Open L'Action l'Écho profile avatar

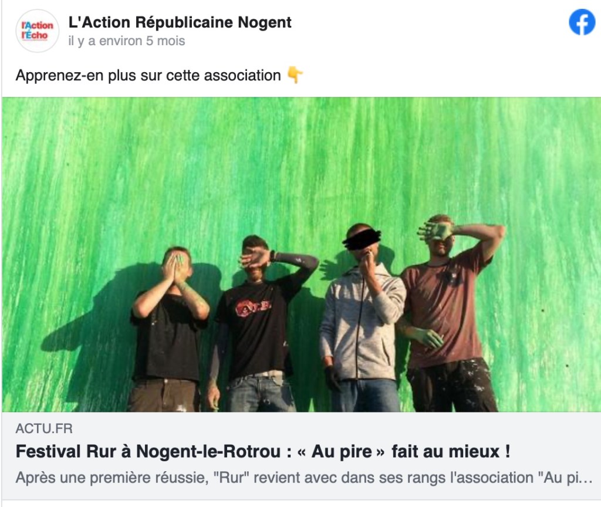point(37,31)
